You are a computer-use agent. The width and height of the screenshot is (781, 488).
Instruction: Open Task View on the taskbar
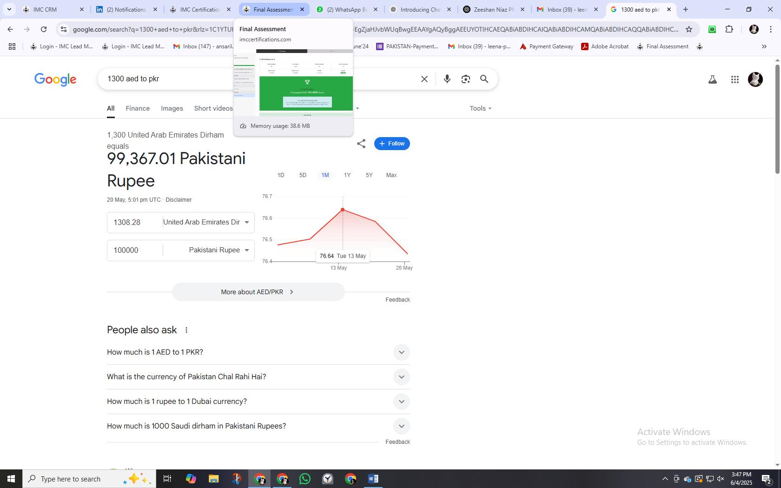click(x=167, y=479)
